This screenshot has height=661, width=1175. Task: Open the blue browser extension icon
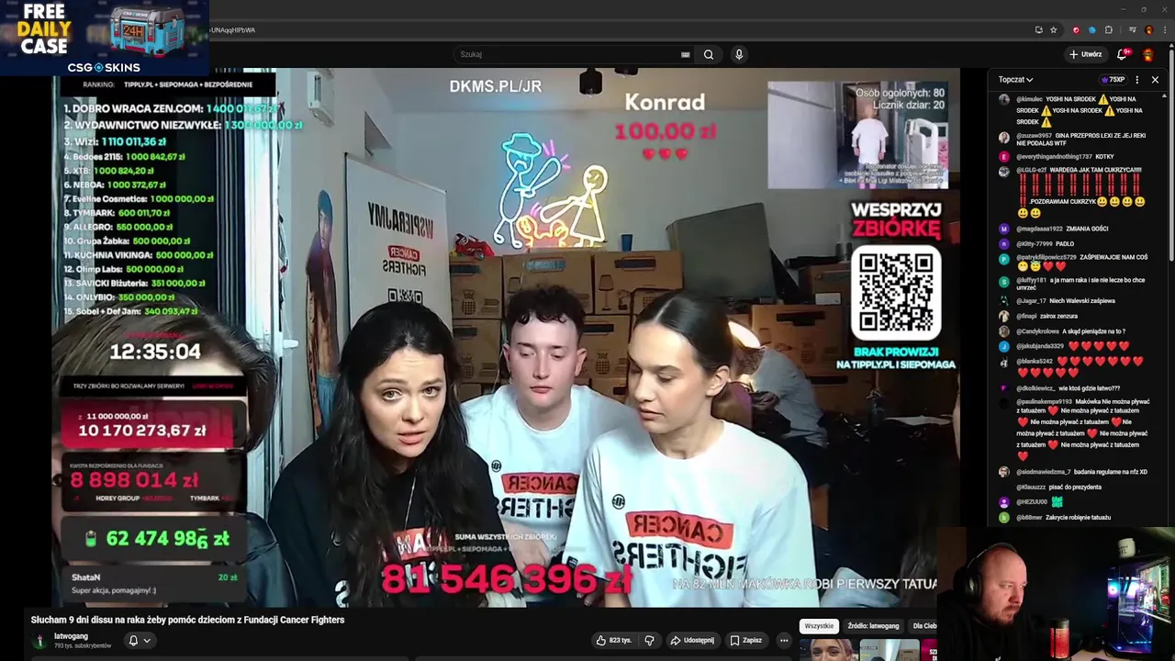(x=1092, y=29)
